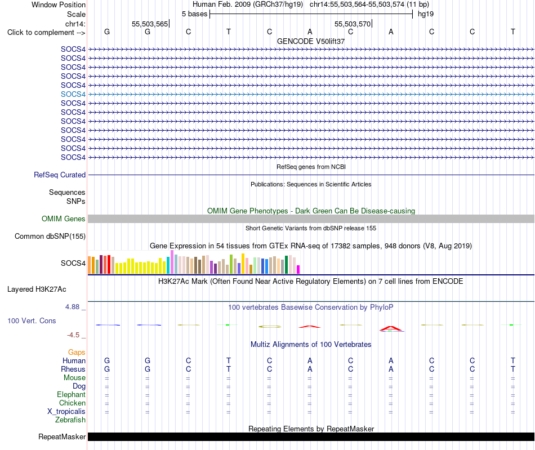Viewport: 535px width, 450px height.
Task: Select the Zebrafish alignment row label
Action: (70, 420)
